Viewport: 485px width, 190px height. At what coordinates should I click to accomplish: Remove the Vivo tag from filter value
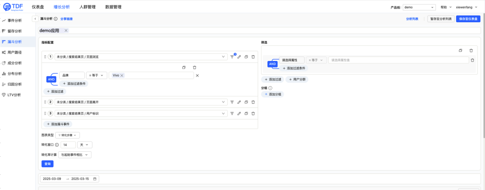122,76
